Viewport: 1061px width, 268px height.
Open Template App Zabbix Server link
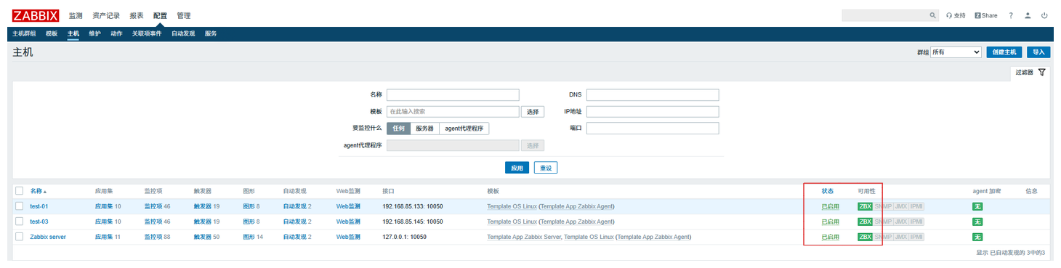[x=524, y=237]
